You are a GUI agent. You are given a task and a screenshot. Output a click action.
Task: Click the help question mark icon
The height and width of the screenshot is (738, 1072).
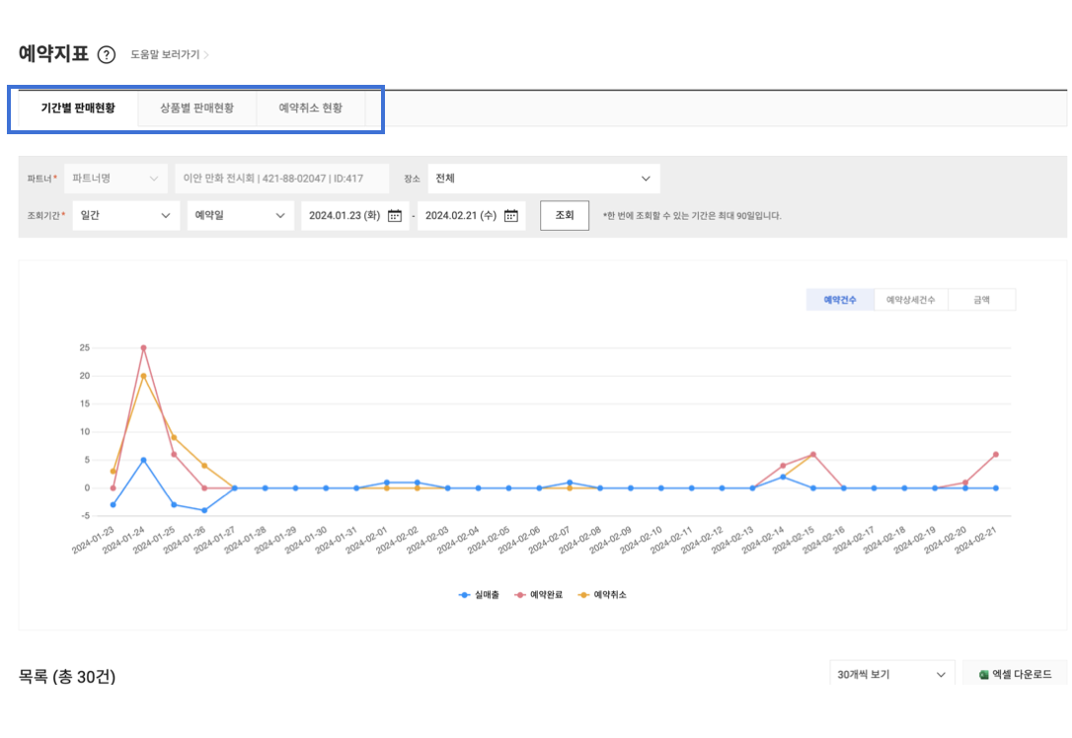point(107,54)
